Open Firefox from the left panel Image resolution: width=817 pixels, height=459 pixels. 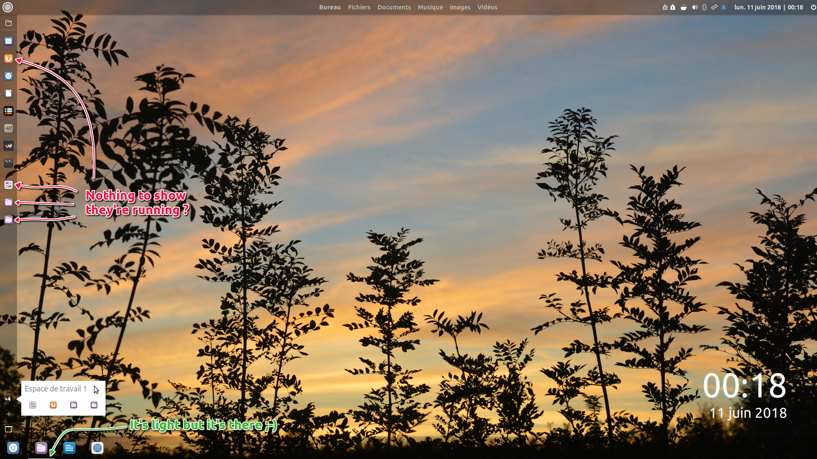pyautogui.click(x=9, y=59)
